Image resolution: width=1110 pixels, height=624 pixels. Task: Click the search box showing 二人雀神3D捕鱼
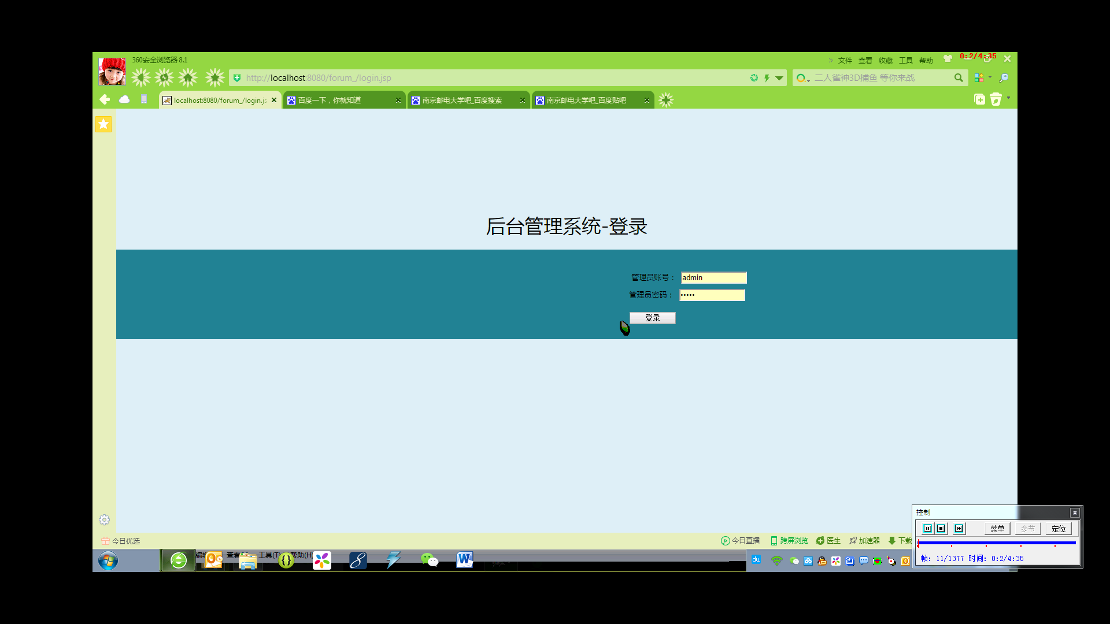click(882, 78)
